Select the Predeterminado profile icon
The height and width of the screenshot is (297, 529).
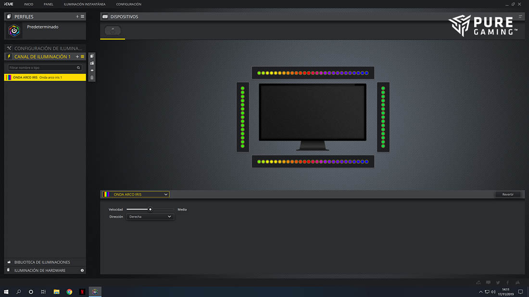tap(15, 31)
